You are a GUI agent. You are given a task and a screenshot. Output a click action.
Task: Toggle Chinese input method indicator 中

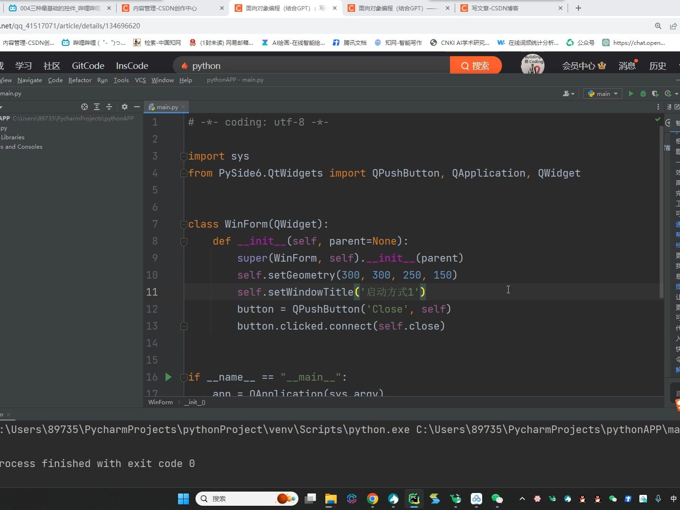[673, 499]
